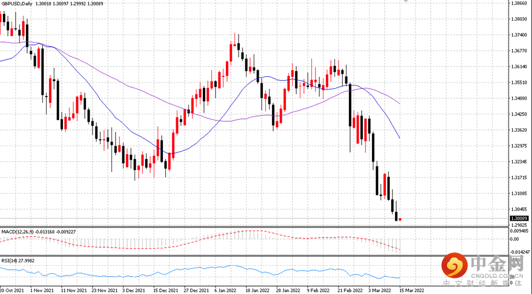532x294 pixels.
Task: Click the 6 Jan 2022 date label
Action: point(225,291)
